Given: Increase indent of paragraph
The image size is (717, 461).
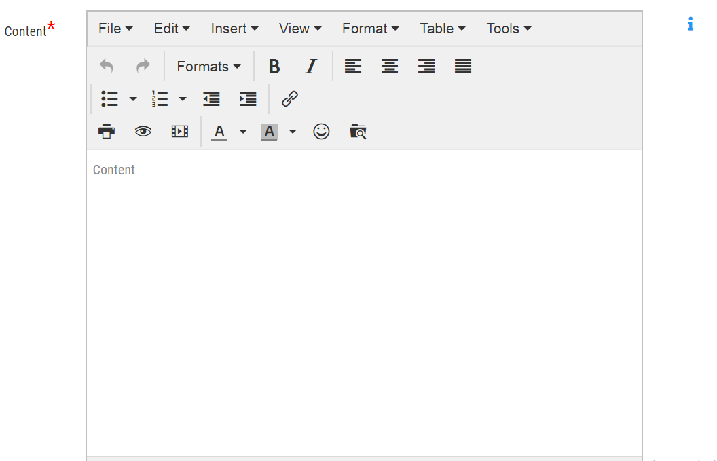Looking at the screenshot, I should [x=248, y=99].
